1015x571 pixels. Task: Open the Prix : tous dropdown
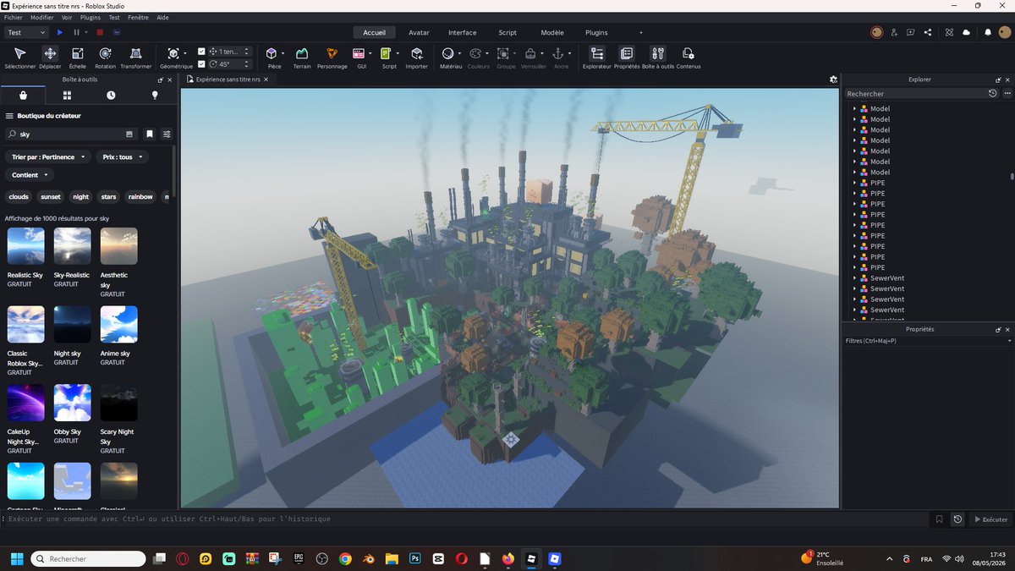(x=123, y=156)
